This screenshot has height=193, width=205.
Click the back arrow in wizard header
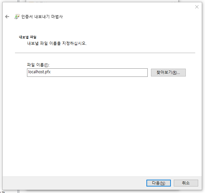pyautogui.click(x=7, y=17)
